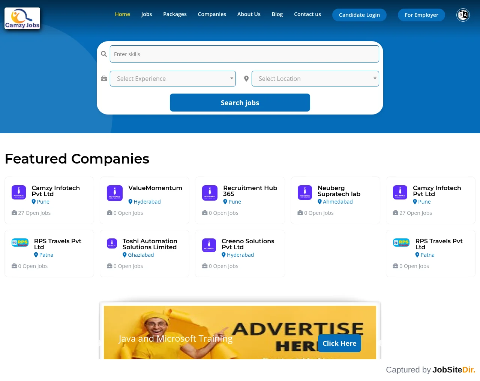Open Recruitment Hub 365 company link

(x=250, y=191)
